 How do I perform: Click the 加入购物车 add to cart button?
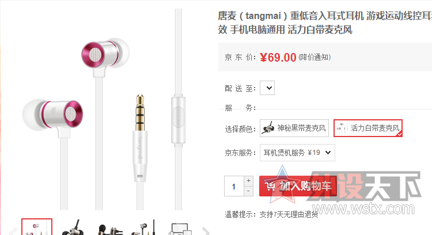[298, 186]
